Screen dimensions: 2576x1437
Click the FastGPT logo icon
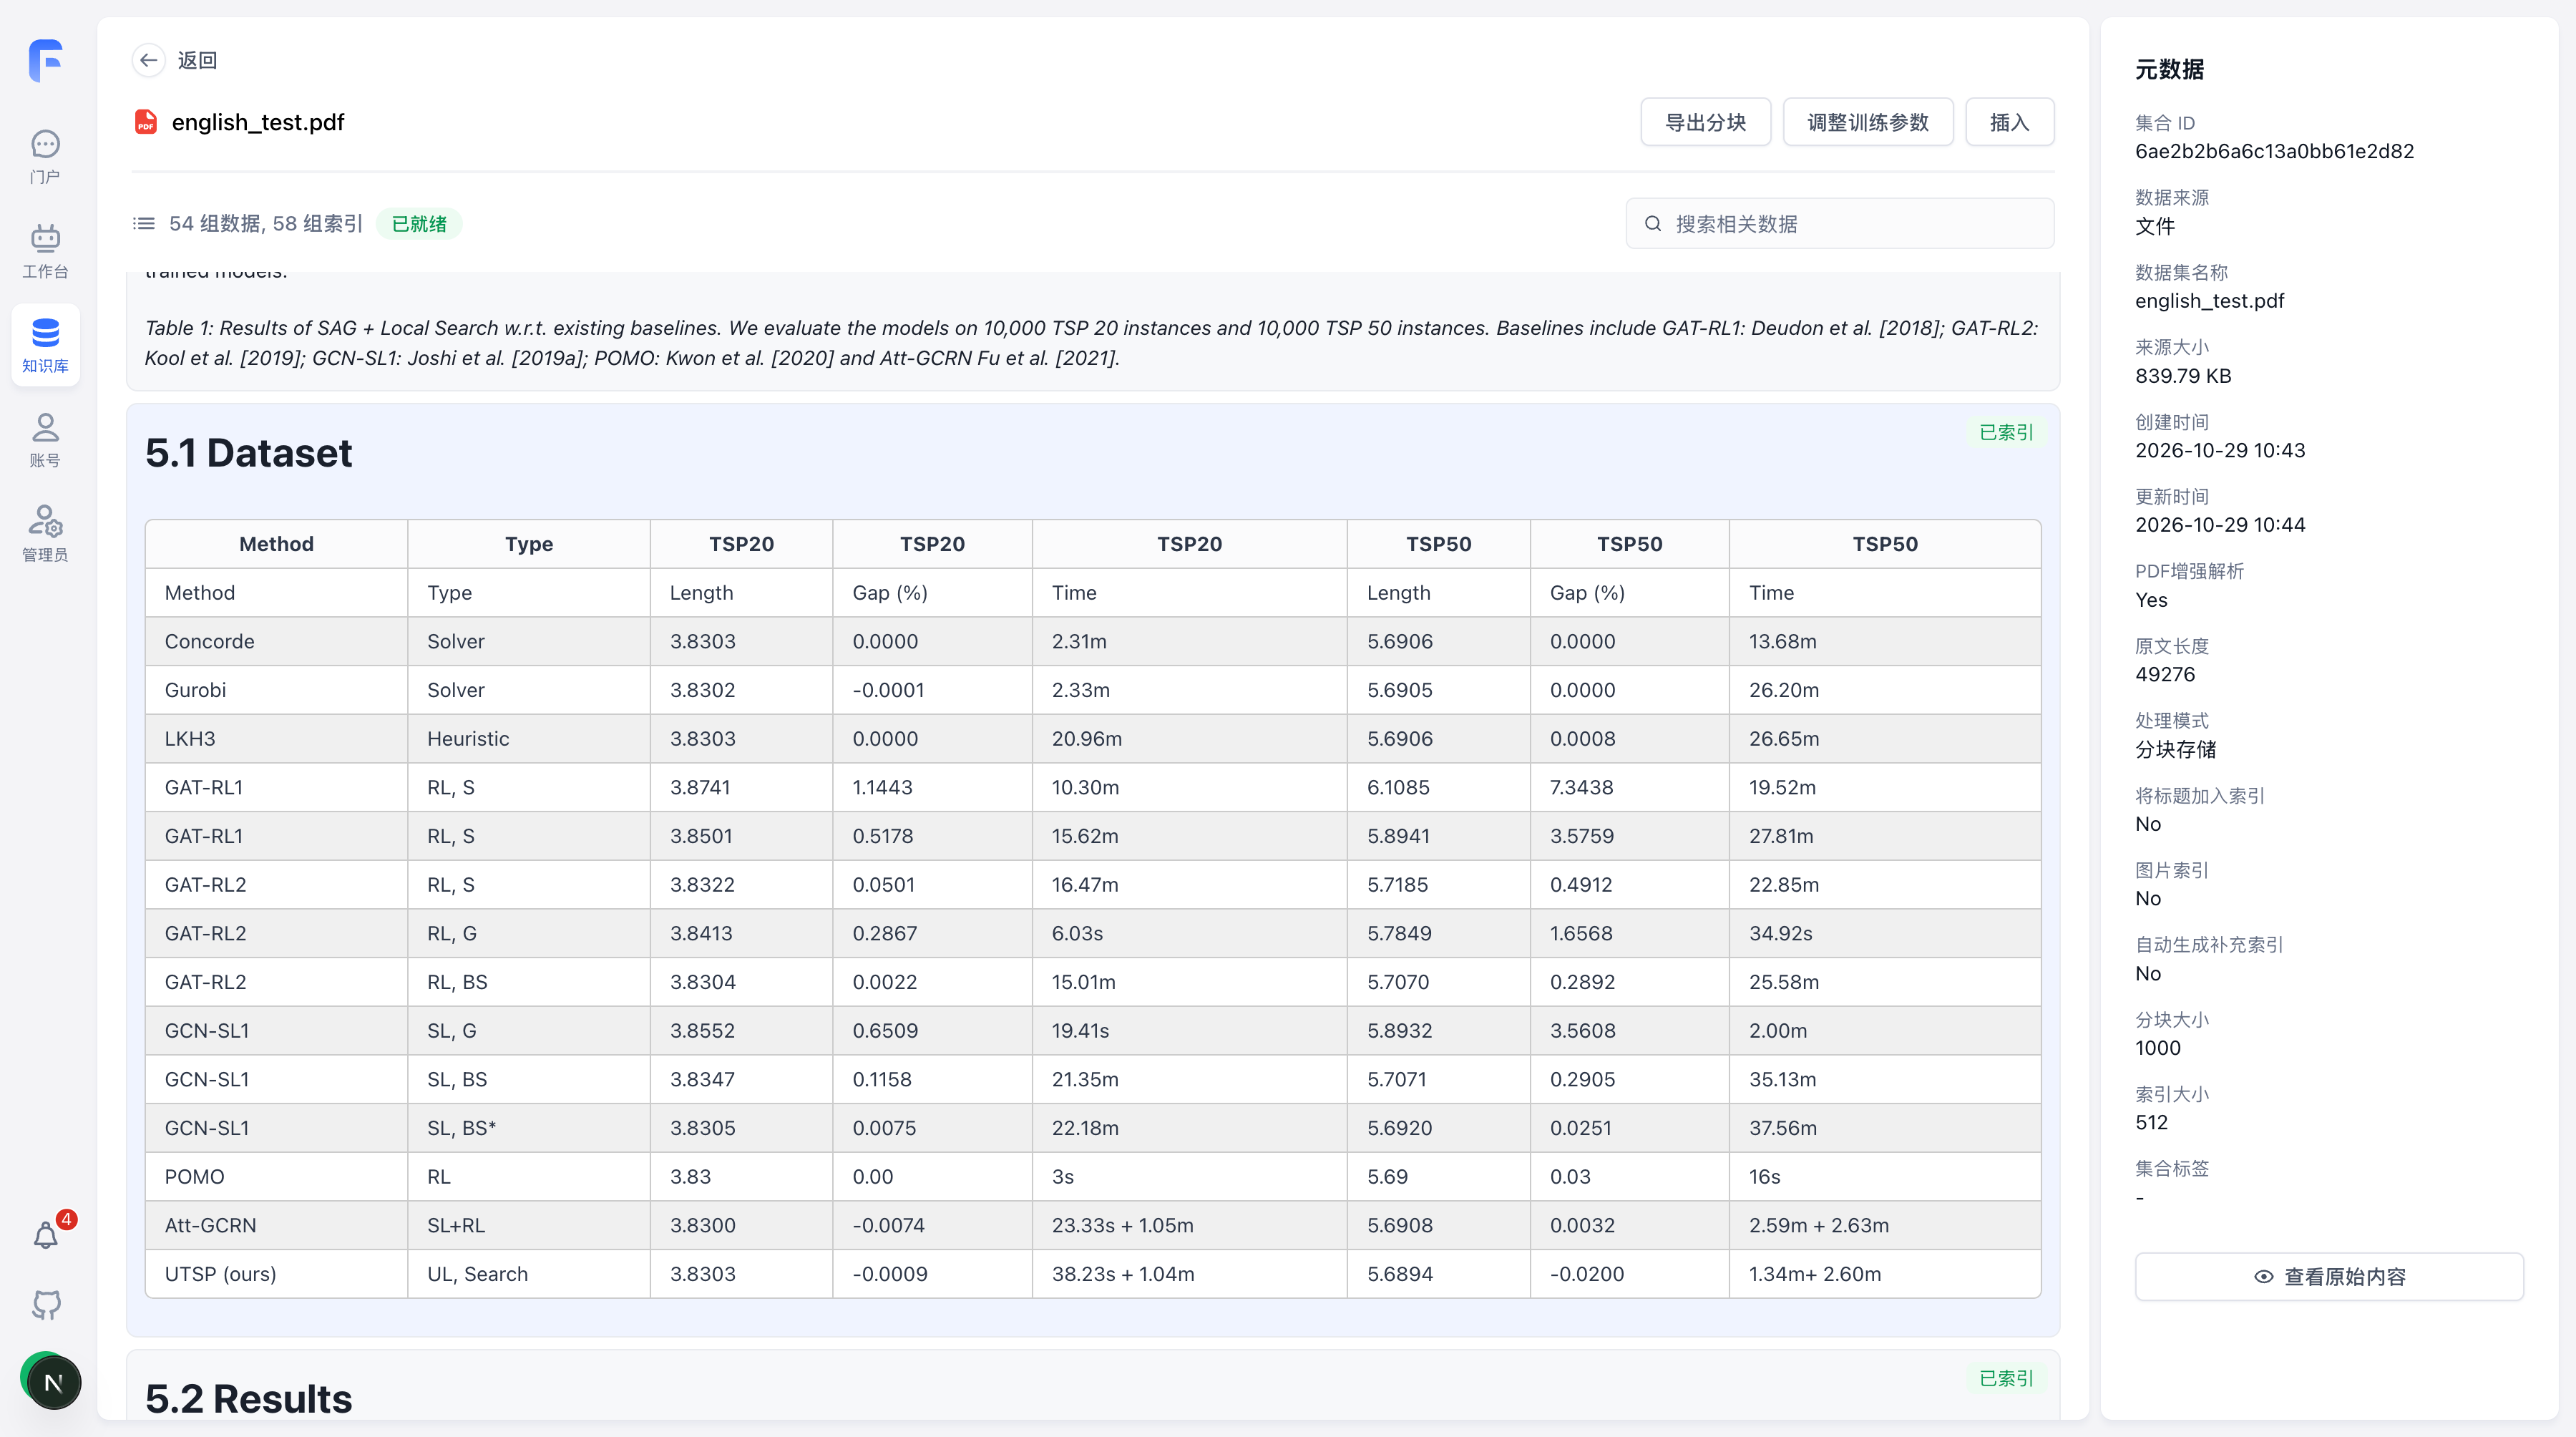tap(46, 60)
